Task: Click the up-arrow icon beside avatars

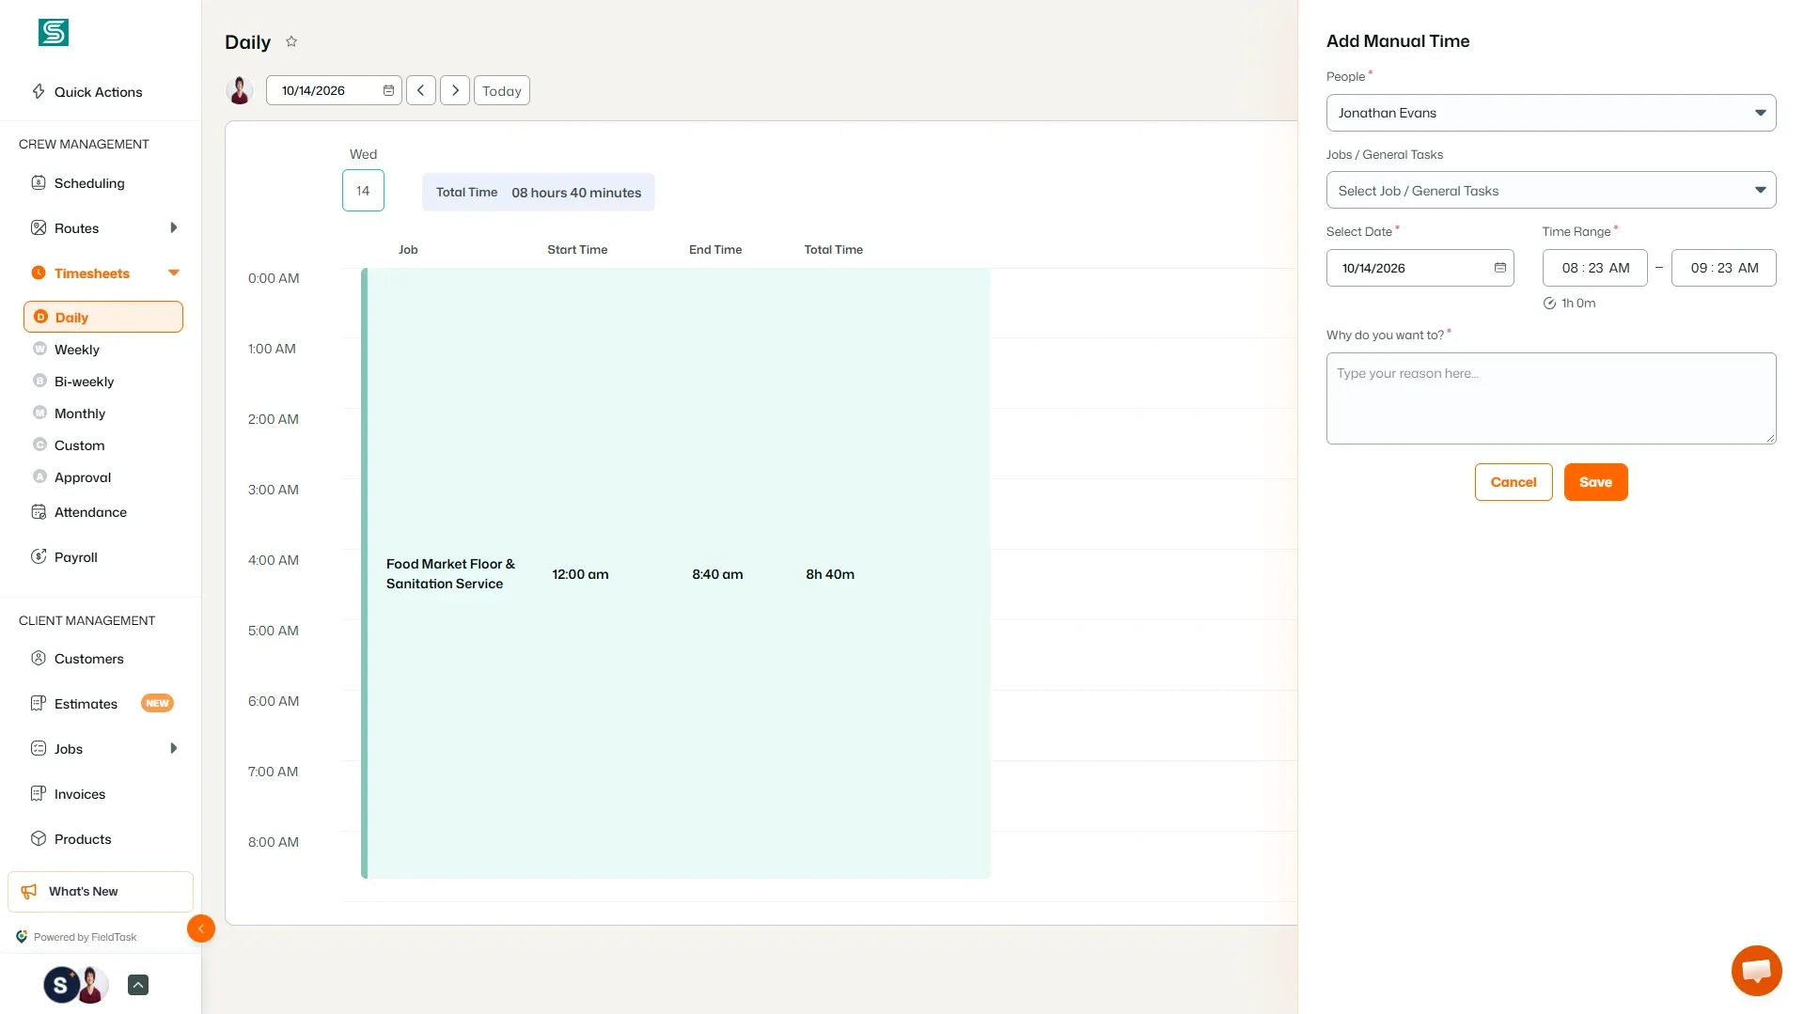Action: tap(138, 985)
